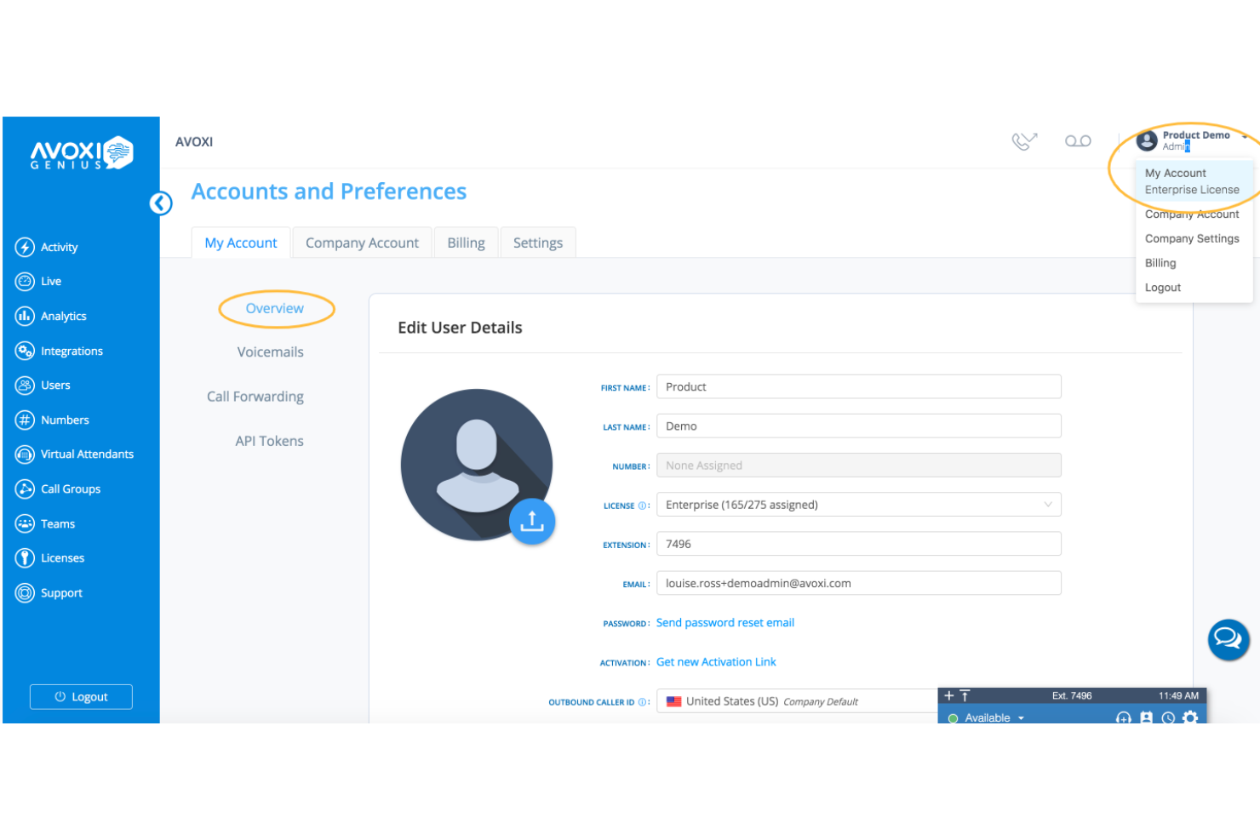
Task: Expand the License dropdown
Action: (x=859, y=505)
